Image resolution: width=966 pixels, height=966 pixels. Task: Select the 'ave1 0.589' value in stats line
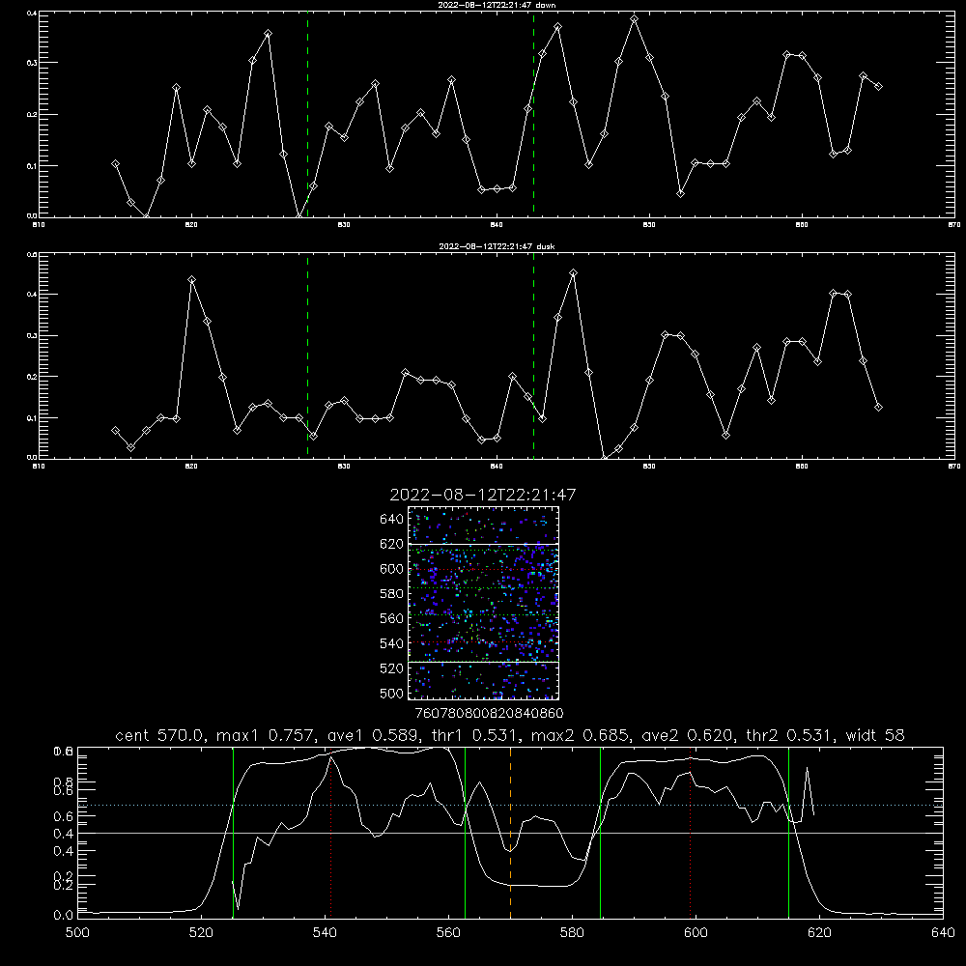click(x=376, y=735)
